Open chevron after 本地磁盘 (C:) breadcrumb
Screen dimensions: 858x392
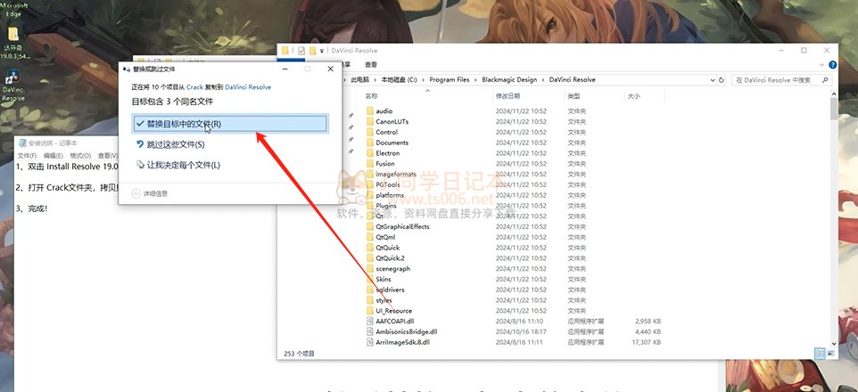(423, 80)
